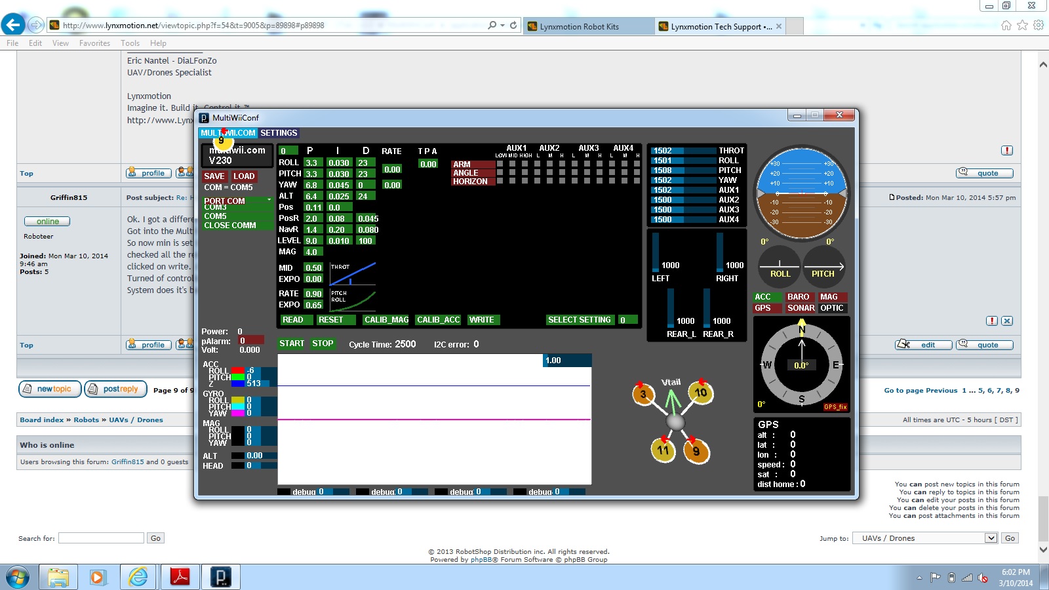The image size is (1049, 590).
Task: Click the network signal tray icon
Action: click(967, 578)
